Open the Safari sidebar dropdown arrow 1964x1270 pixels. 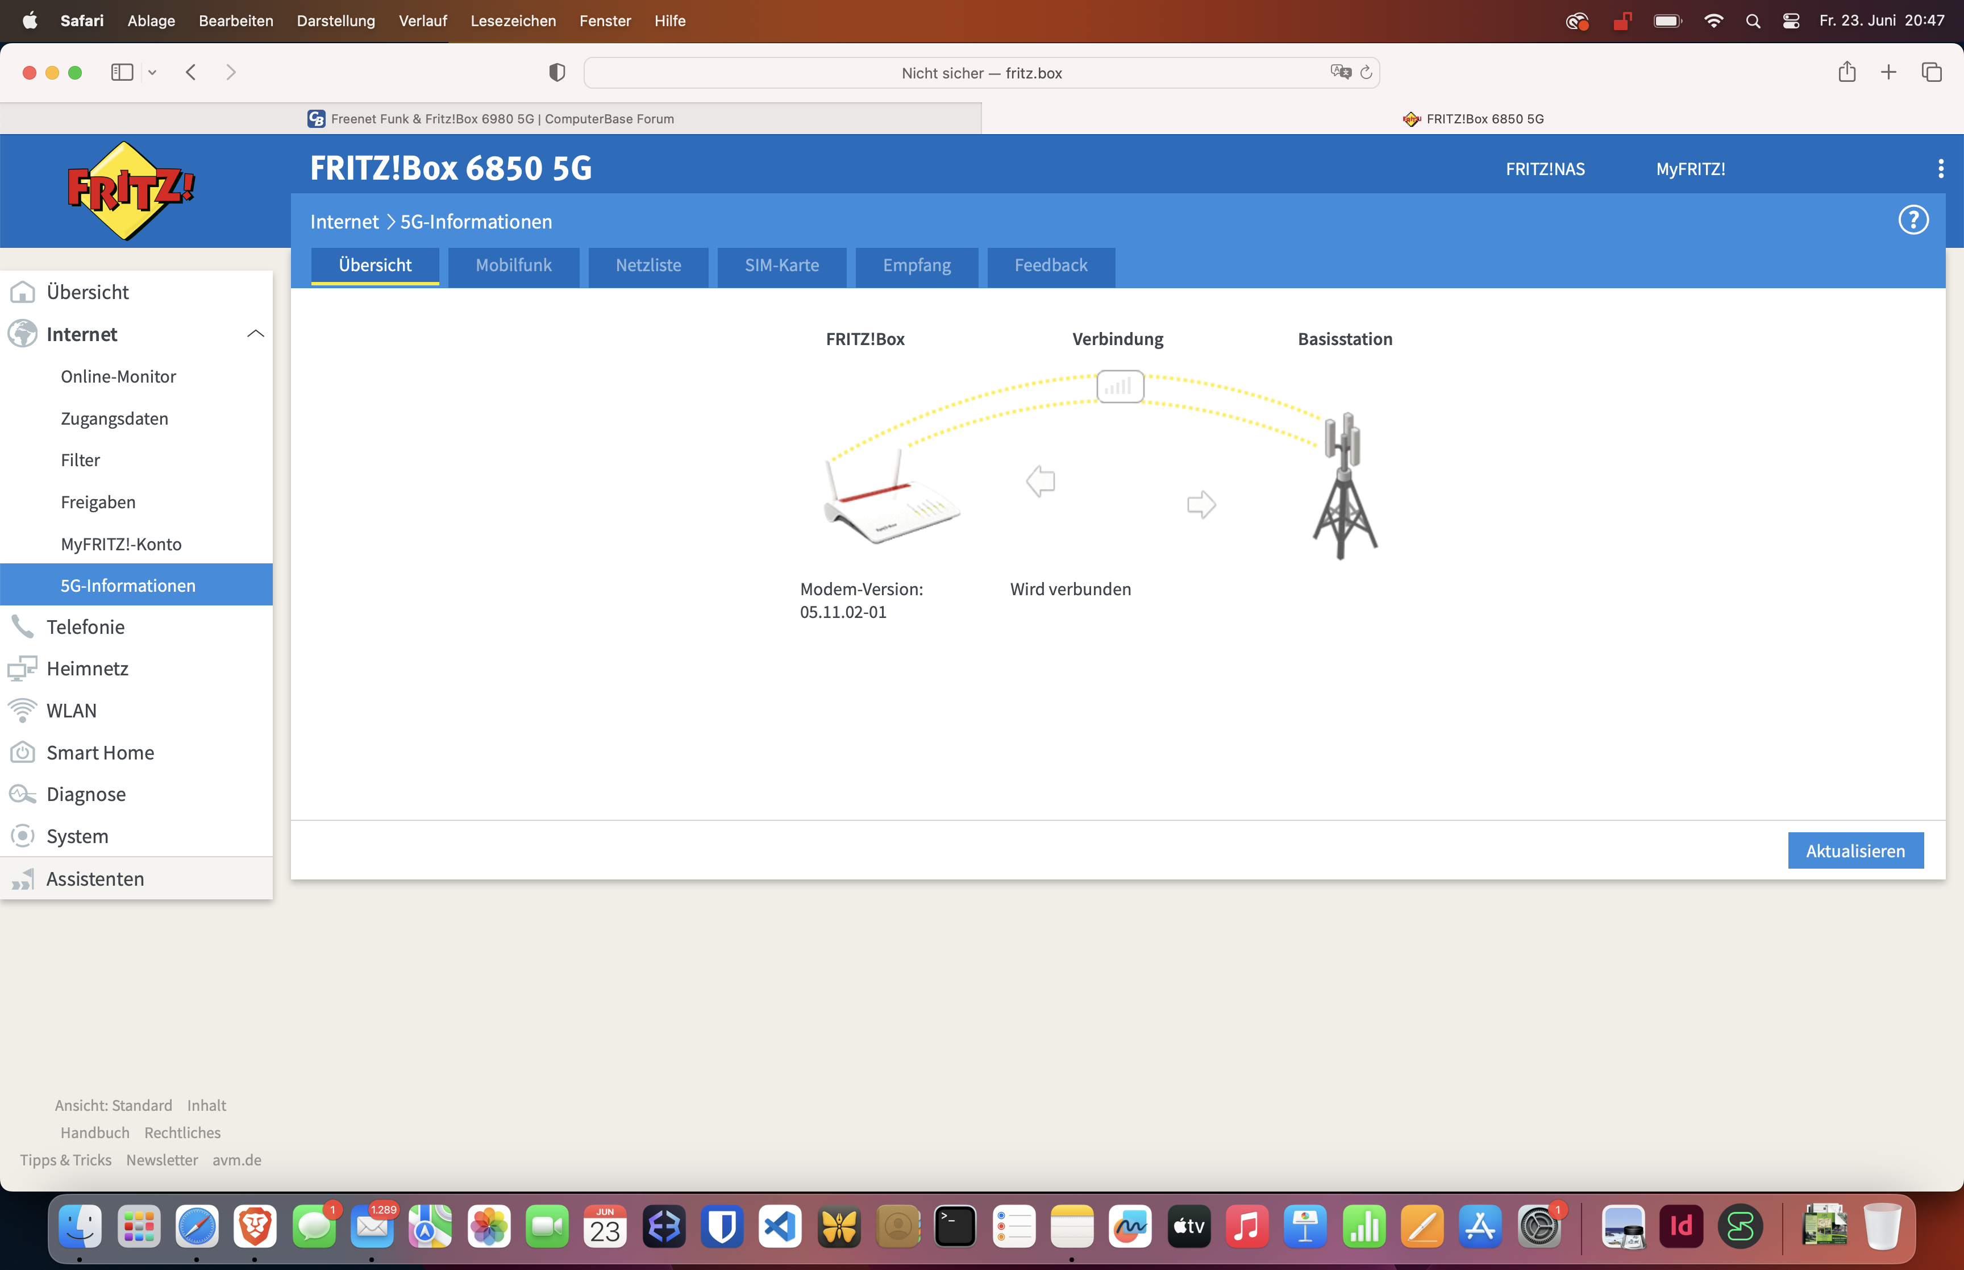[x=152, y=73]
